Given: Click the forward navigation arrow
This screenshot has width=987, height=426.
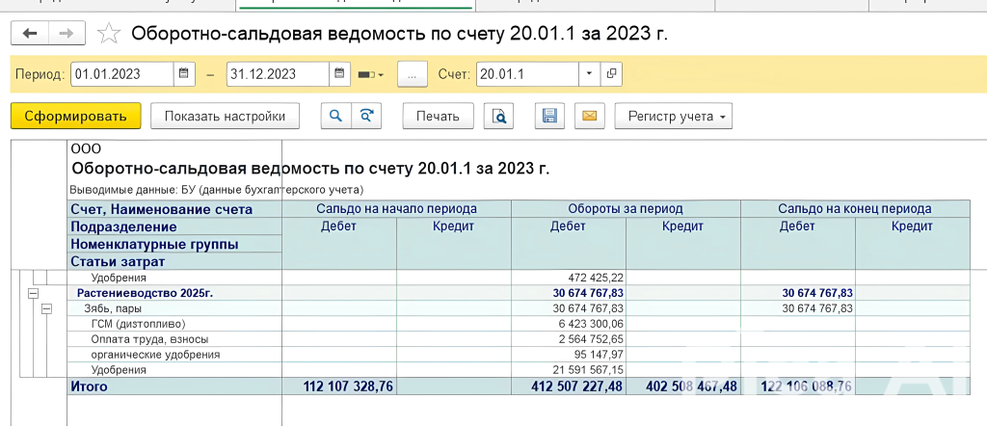Looking at the screenshot, I should tap(67, 34).
